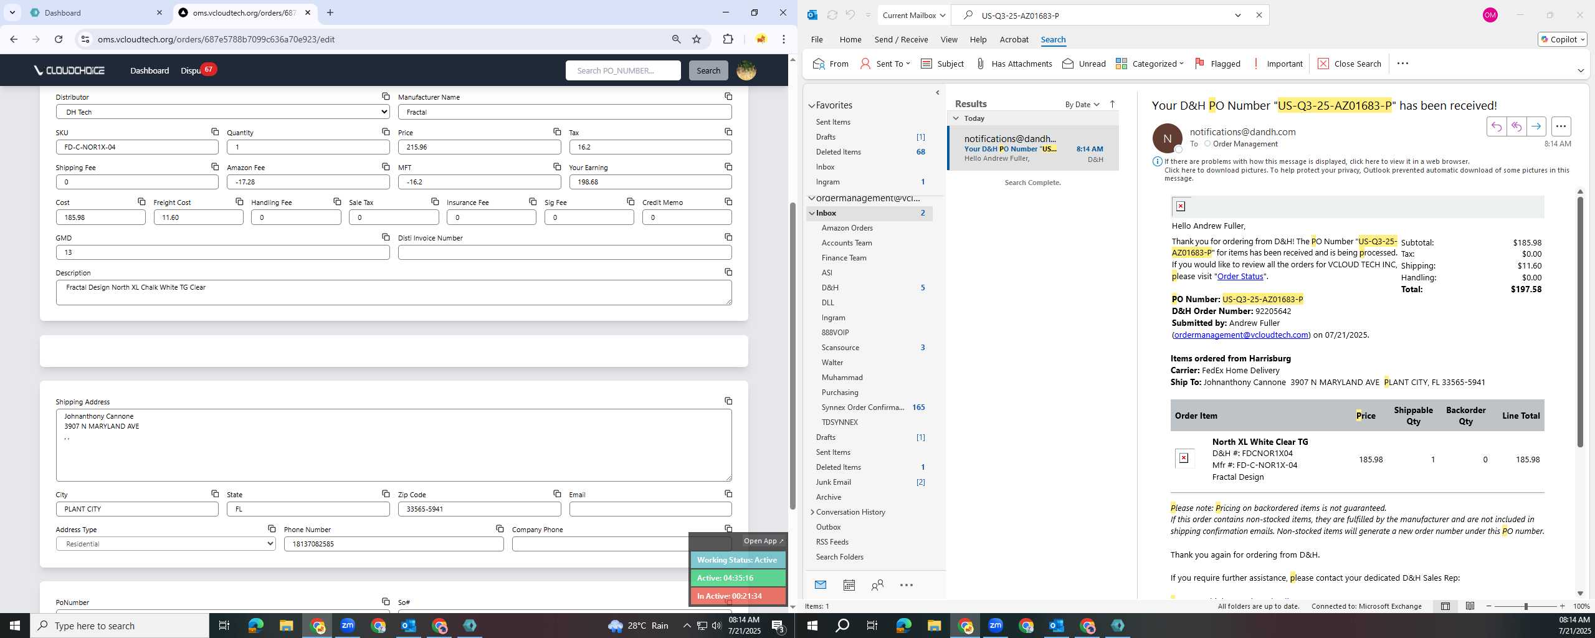This screenshot has width=1595, height=638.
Task: Copy the Distributor field value
Action: tap(386, 96)
